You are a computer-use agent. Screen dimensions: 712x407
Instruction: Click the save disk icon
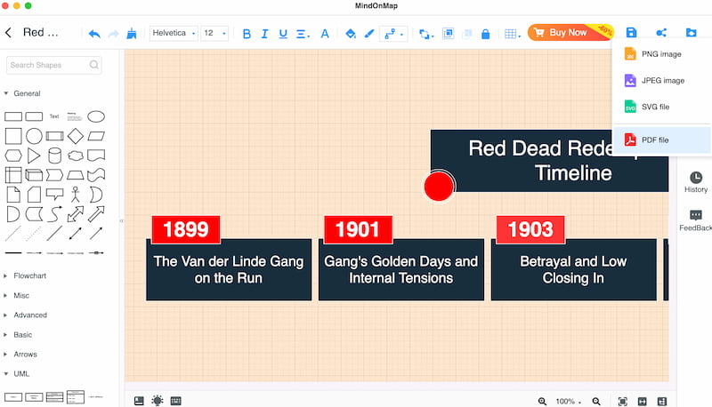(631, 32)
